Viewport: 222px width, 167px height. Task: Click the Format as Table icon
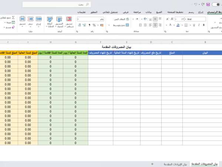tap(59, 21)
